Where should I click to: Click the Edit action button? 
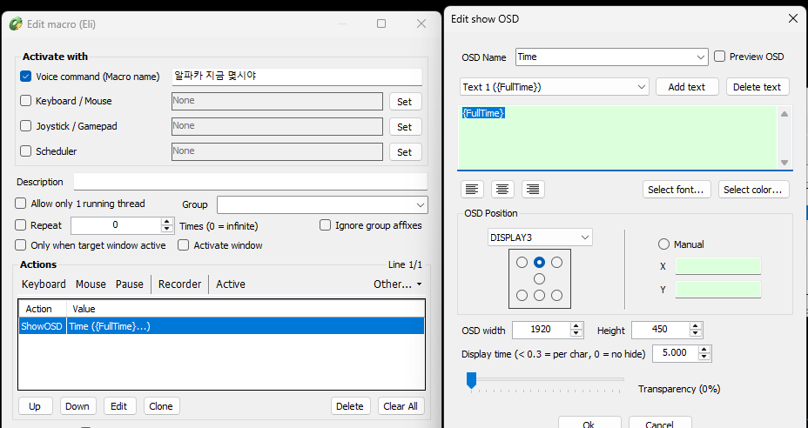[x=119, y=406]
